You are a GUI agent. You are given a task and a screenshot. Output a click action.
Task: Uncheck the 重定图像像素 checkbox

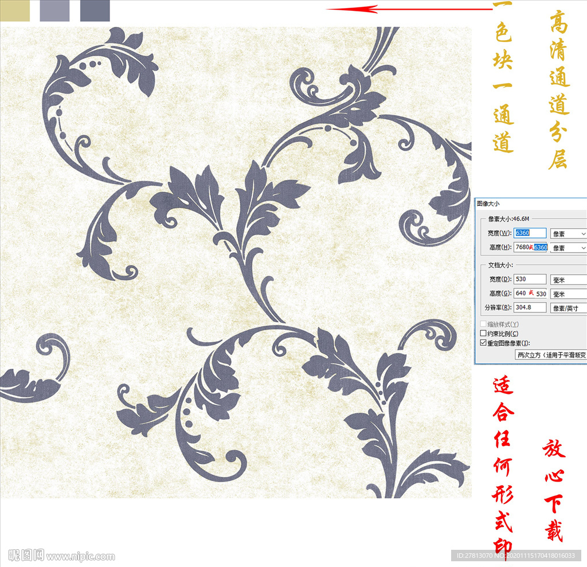click(483, 343)
